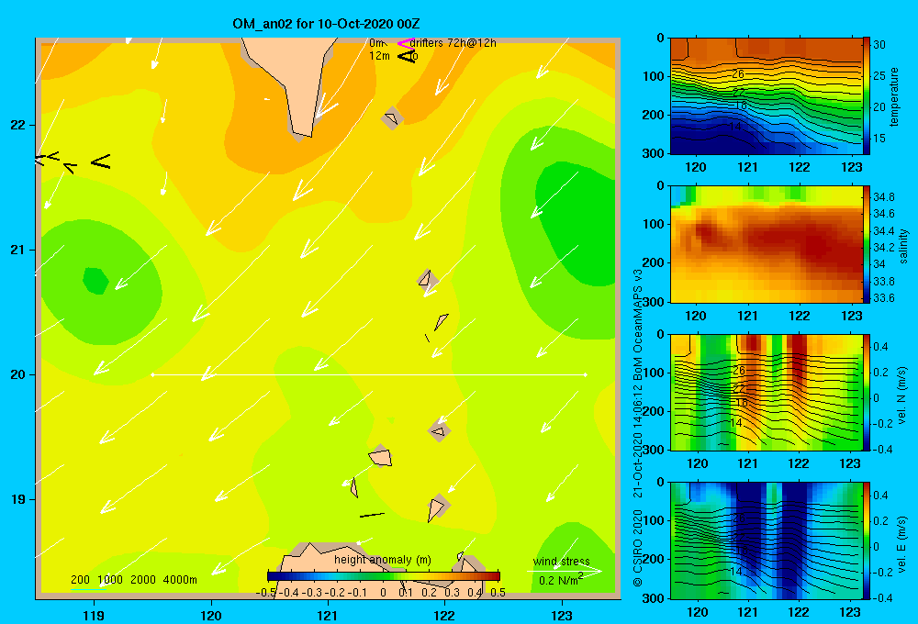Click the wind stress reference arrow

pyautogui.click(x=564, y=571)
